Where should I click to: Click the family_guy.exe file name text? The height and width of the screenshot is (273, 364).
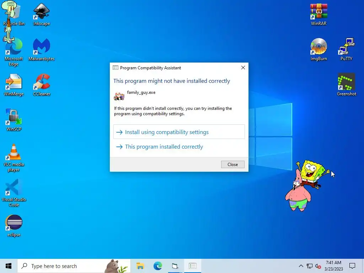[x=141, y=92]
